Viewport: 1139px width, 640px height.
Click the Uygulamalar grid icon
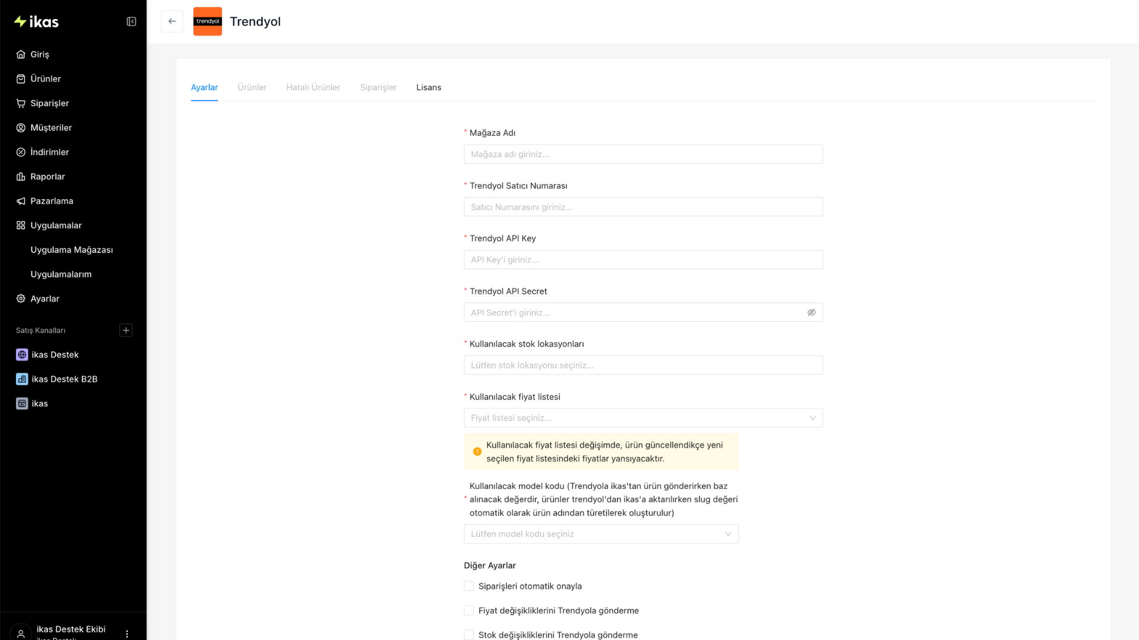tap(21, 226)
